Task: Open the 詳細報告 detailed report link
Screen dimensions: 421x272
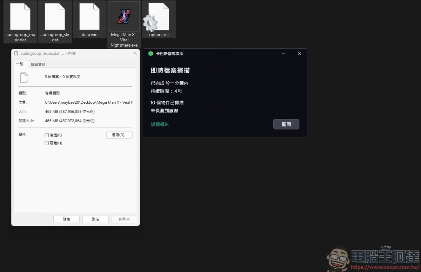Action: tap(160, 124)
